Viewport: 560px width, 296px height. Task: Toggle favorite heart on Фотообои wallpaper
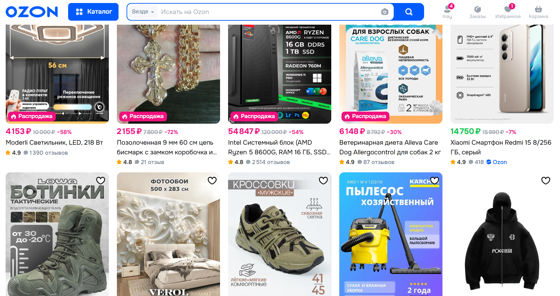(x=212, y=180)
